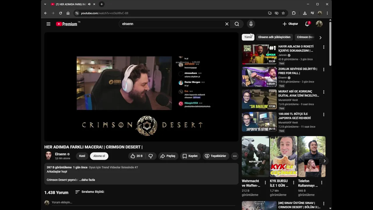Show next shorts with the carousel arrow
Screen dimensions: 373x210
(324, 161)
